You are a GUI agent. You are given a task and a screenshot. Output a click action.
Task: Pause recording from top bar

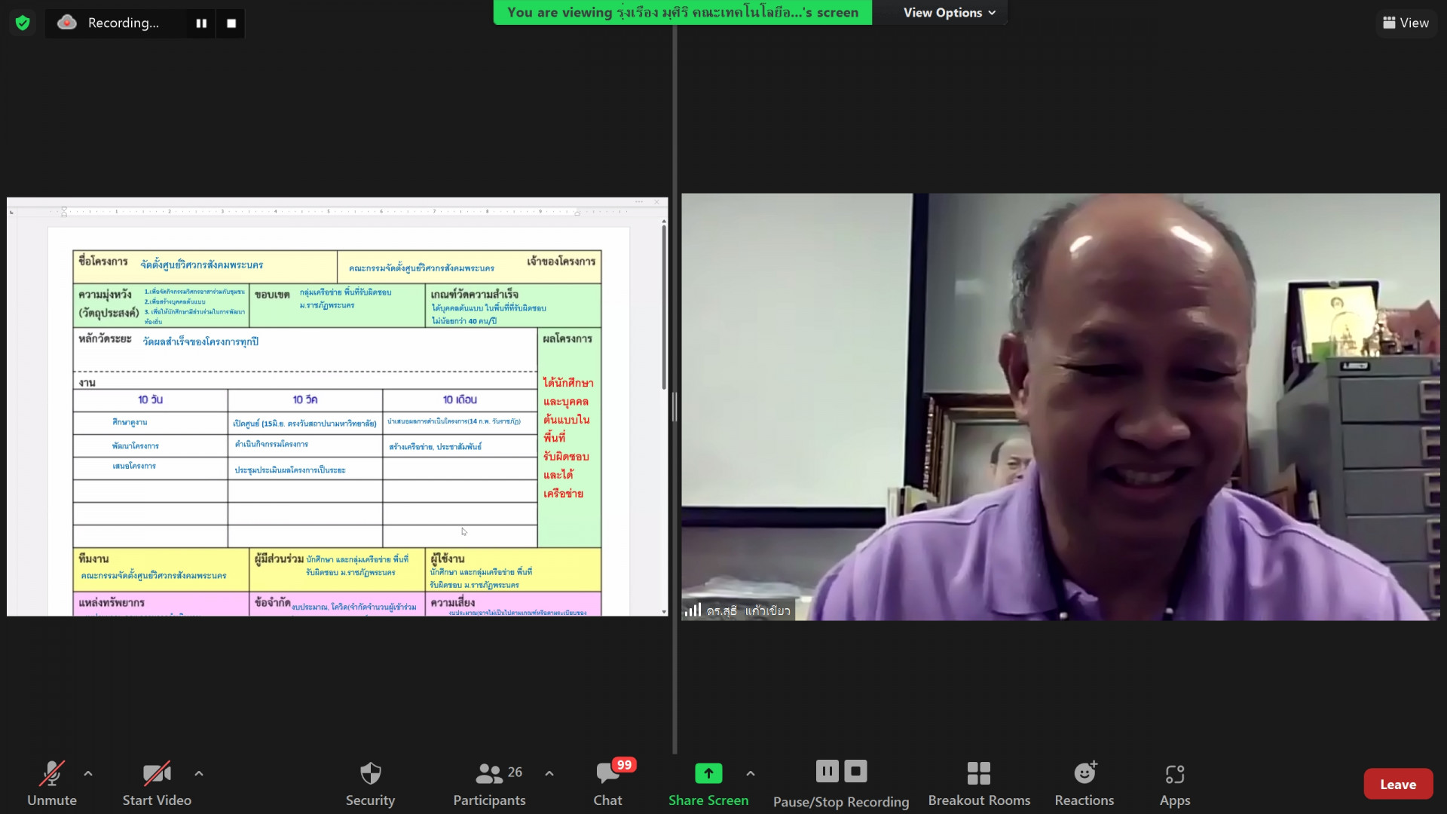point(201,23)
